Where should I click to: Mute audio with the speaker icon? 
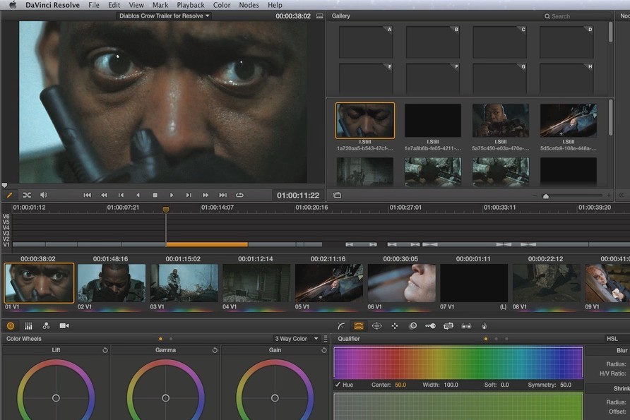click(x=43, y=195)
